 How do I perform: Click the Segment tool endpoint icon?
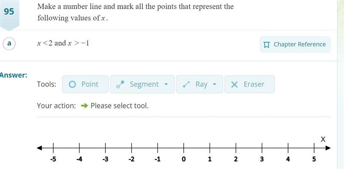120,84
